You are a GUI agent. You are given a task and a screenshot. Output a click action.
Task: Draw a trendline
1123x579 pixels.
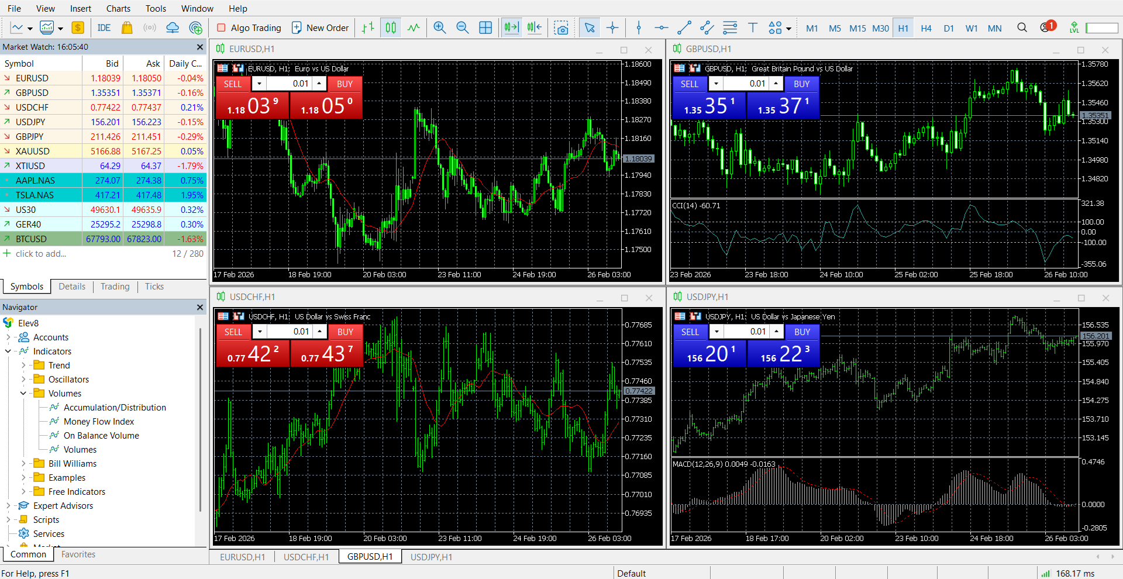684,27
